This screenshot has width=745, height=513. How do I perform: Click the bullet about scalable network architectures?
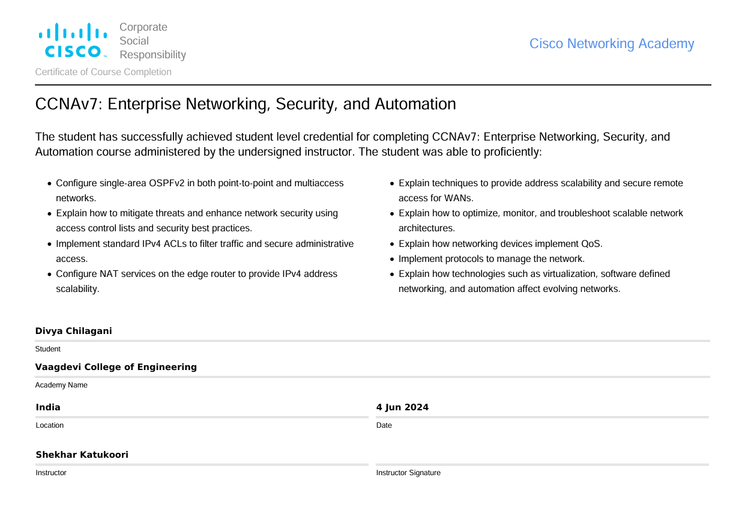click(540, 220)
